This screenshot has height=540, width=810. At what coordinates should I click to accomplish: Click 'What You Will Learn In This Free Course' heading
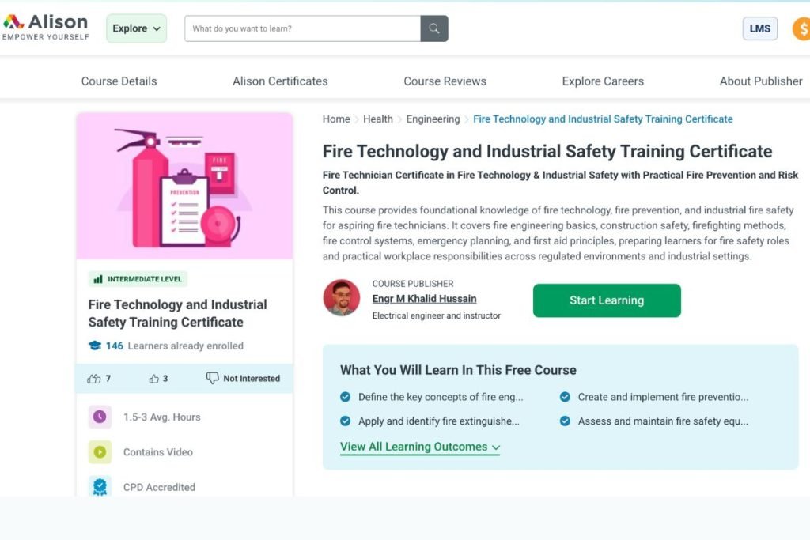click(x=458, y=370)
